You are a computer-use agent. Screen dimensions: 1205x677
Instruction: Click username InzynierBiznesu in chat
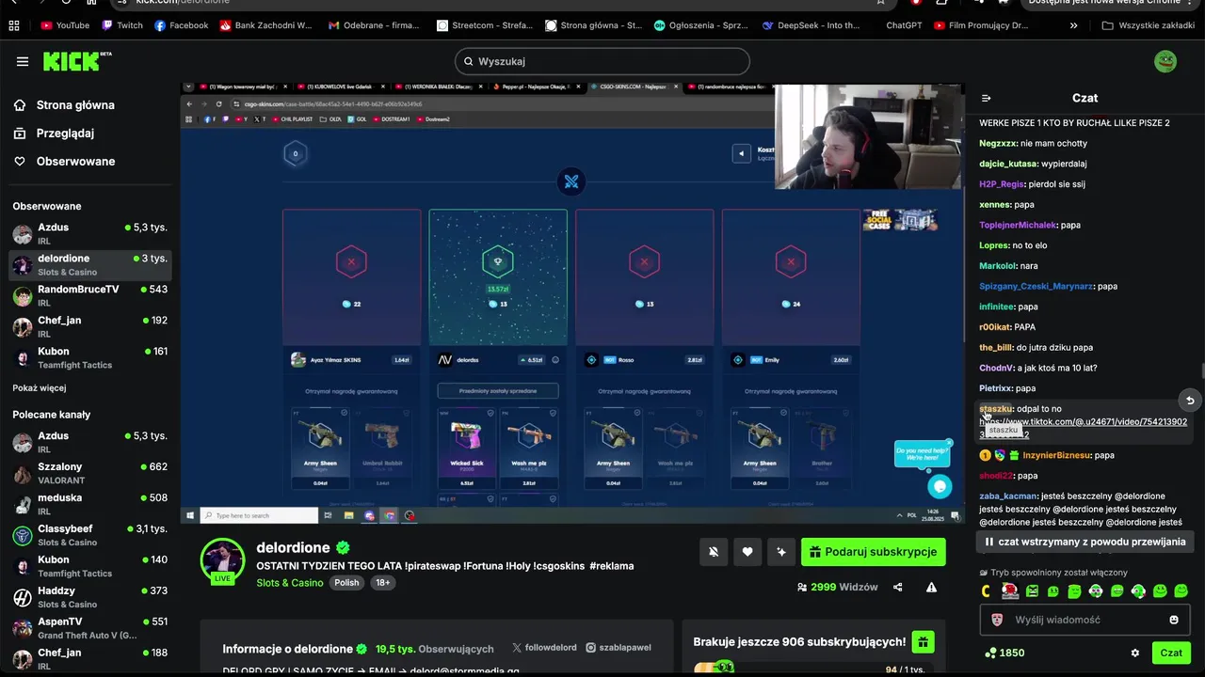point(1057,455)
